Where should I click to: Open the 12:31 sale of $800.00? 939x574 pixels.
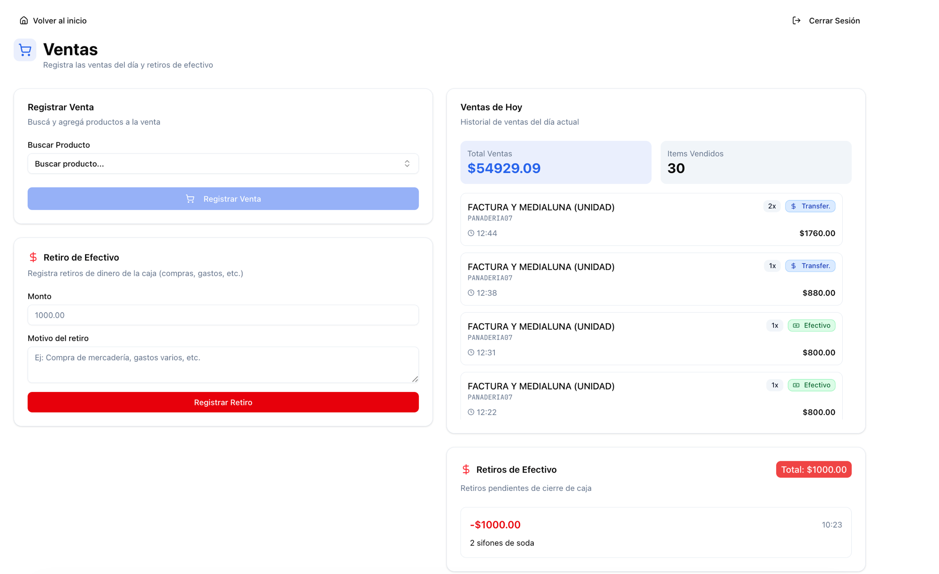coord(651,339)
